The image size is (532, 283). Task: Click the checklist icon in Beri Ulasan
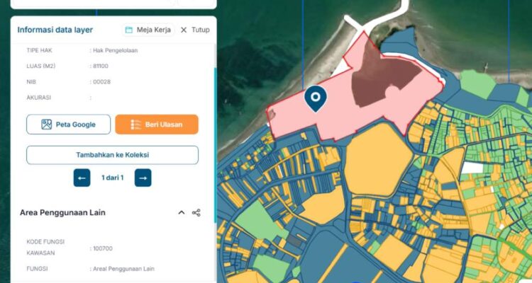coord(135,125)
